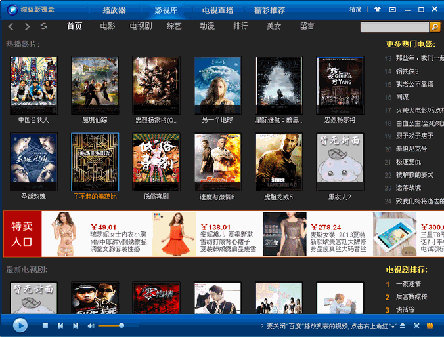
Task: Open ¥49.01 lingerie ad item
Action: 98,234
